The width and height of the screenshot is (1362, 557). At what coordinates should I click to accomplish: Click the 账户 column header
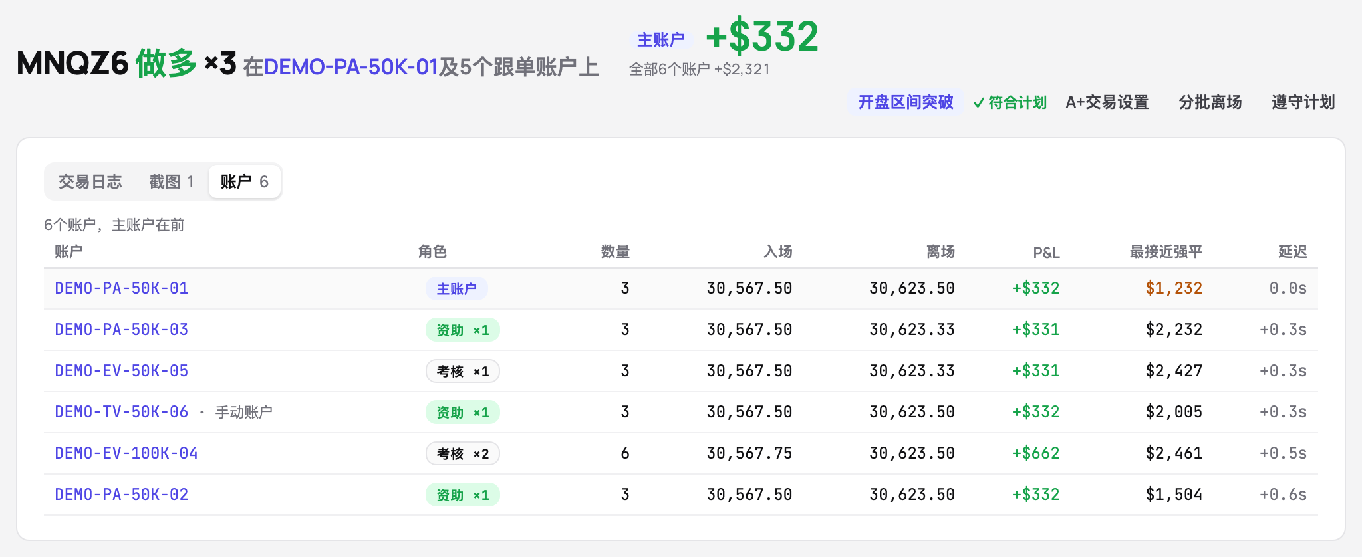pos(69,251)
